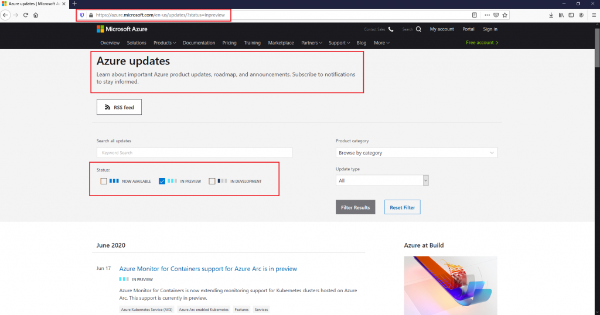Reload the page with the refresh icon
Screen dimensions: 600x315
[x=26, y=15]
